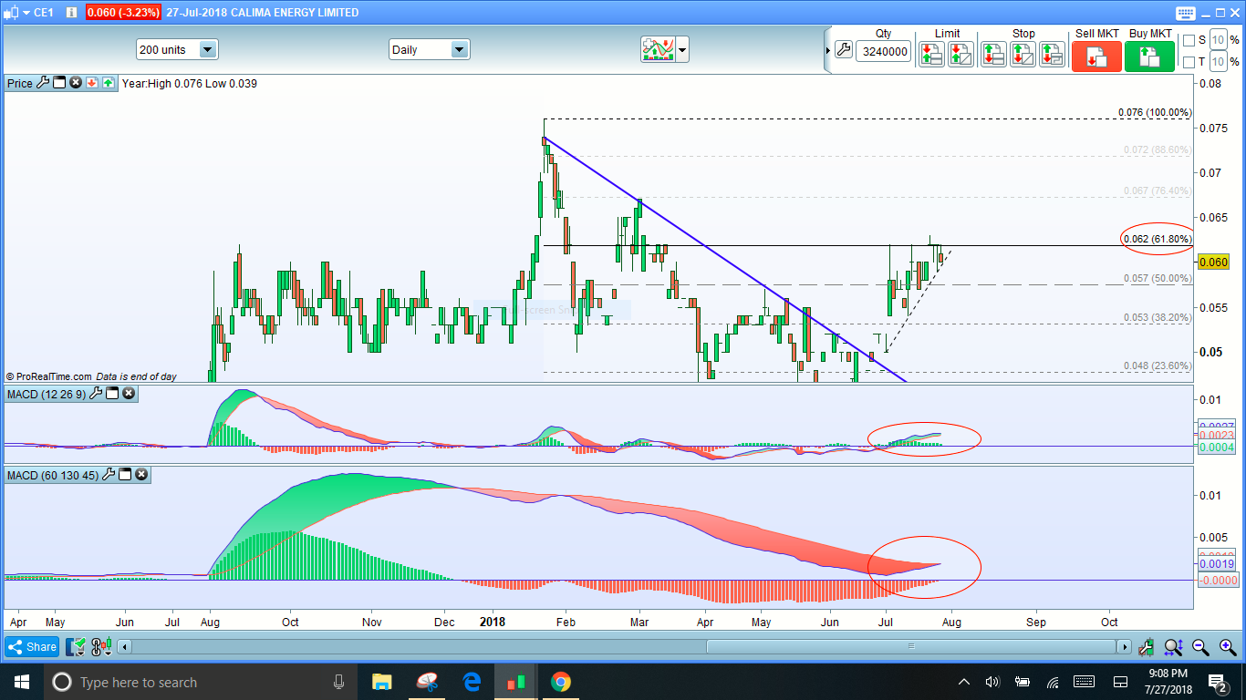This screenshot has width=1246, height=700.
Task: Click the green up arrow in Price panel
Action: click(x=109, y=83)
